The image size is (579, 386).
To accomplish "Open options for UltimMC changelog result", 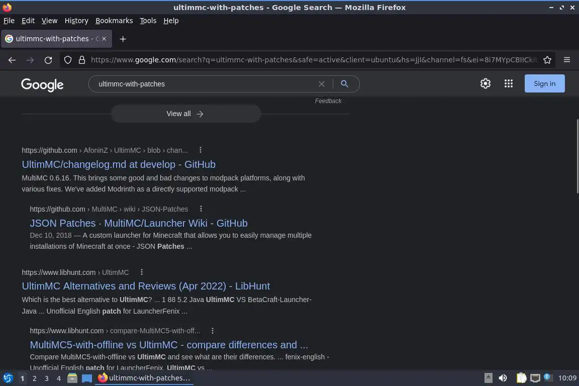I will coord(200,150).
